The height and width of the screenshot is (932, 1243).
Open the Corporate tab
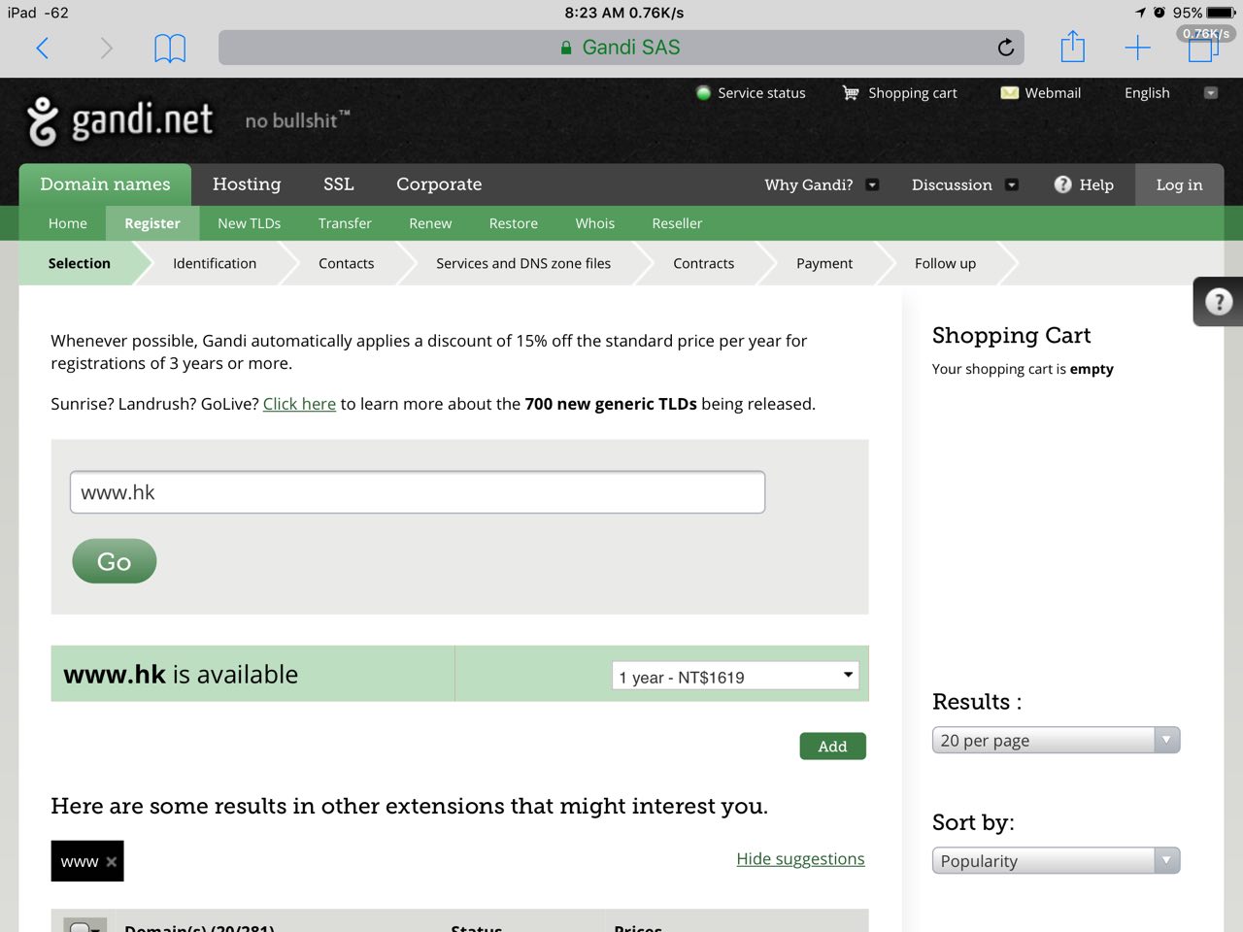(x=439, y=184)
